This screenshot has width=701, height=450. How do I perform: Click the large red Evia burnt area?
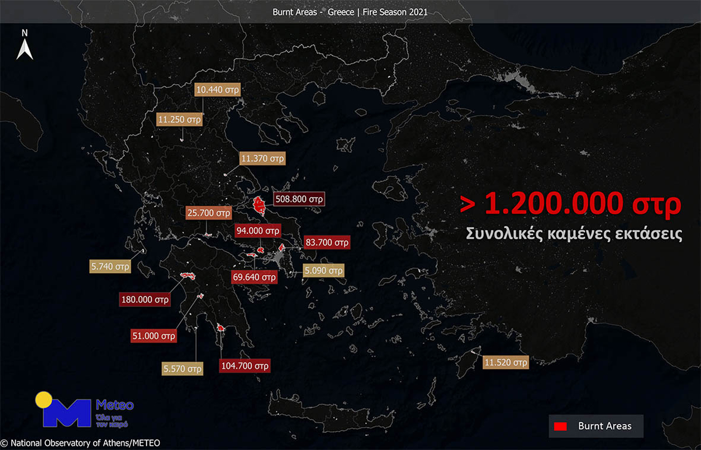click(260, 206)
